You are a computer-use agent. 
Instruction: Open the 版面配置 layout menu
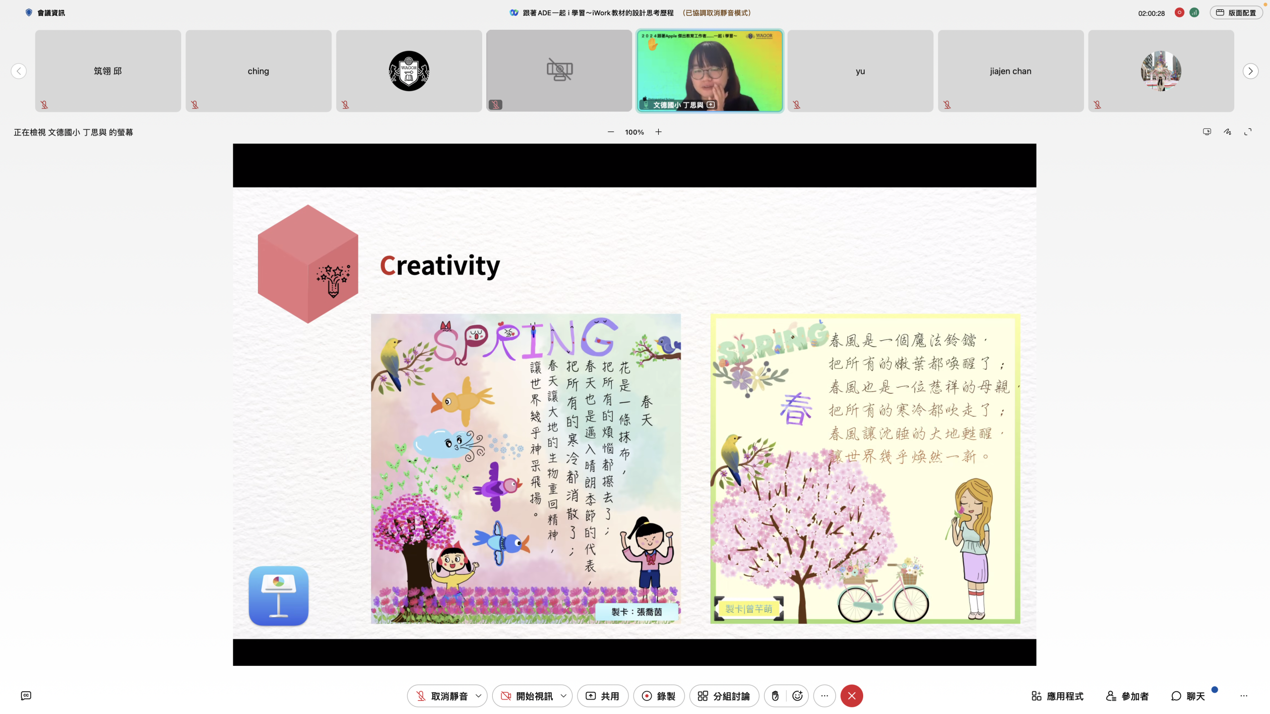pos(1236,13)
